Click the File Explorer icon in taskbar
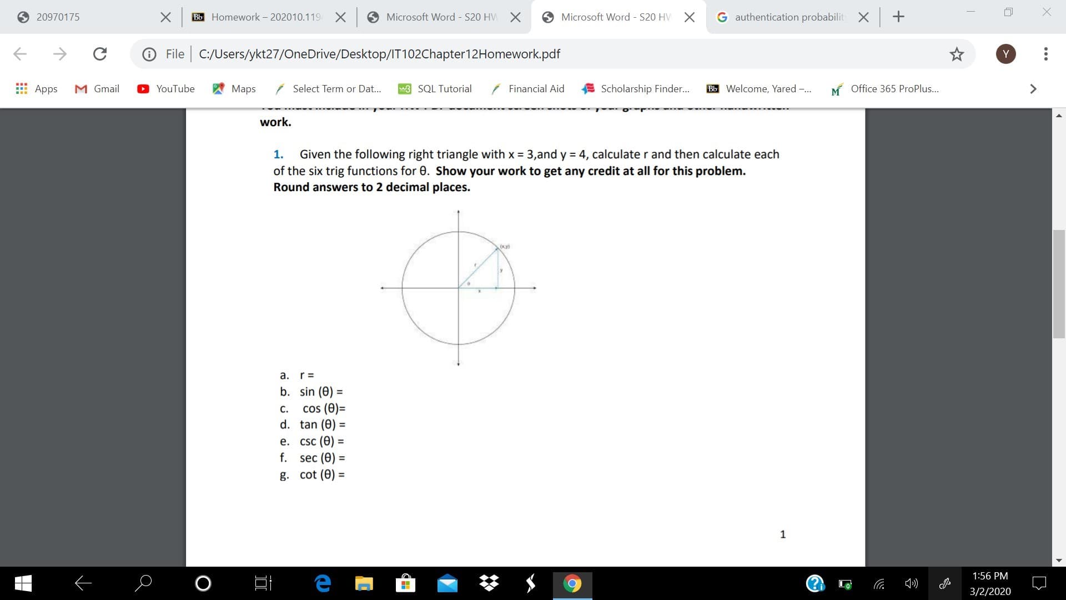 pos(363,583)
